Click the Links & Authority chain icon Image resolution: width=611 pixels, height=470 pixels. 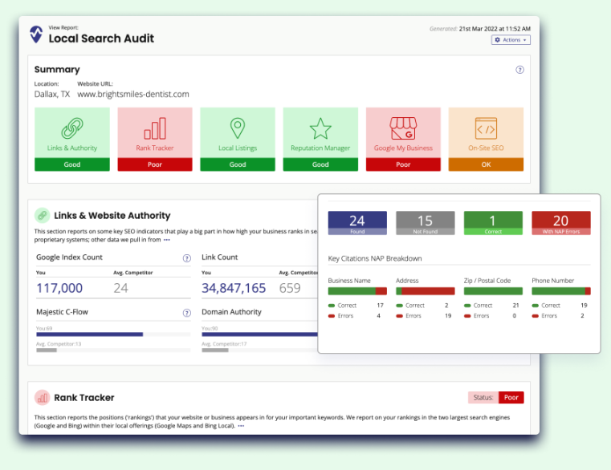tap(72, 128)
